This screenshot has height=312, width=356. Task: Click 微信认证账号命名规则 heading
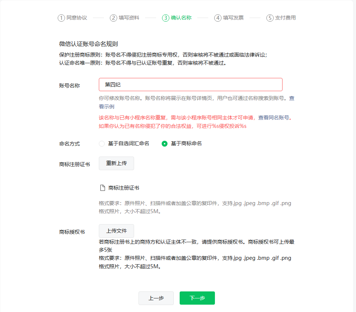coord(88,44)
